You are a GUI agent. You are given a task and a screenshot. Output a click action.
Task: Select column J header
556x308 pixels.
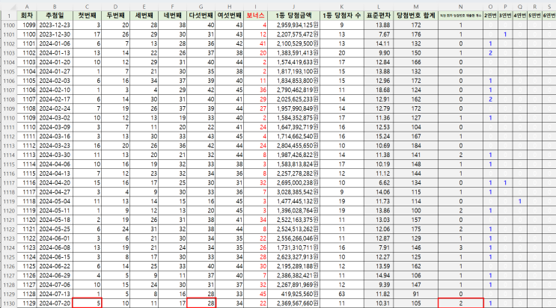pyautogui.click(x=293, y=7)
